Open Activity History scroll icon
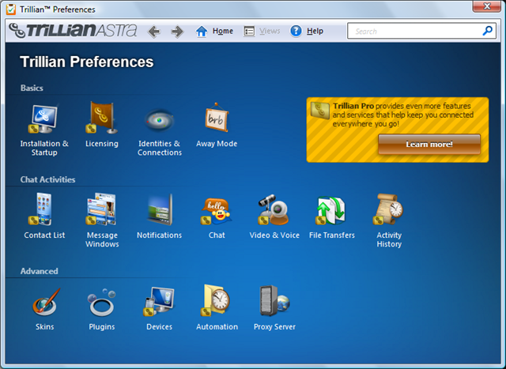The height and width of the screenshot is (369, 506). tap(388, 209)
